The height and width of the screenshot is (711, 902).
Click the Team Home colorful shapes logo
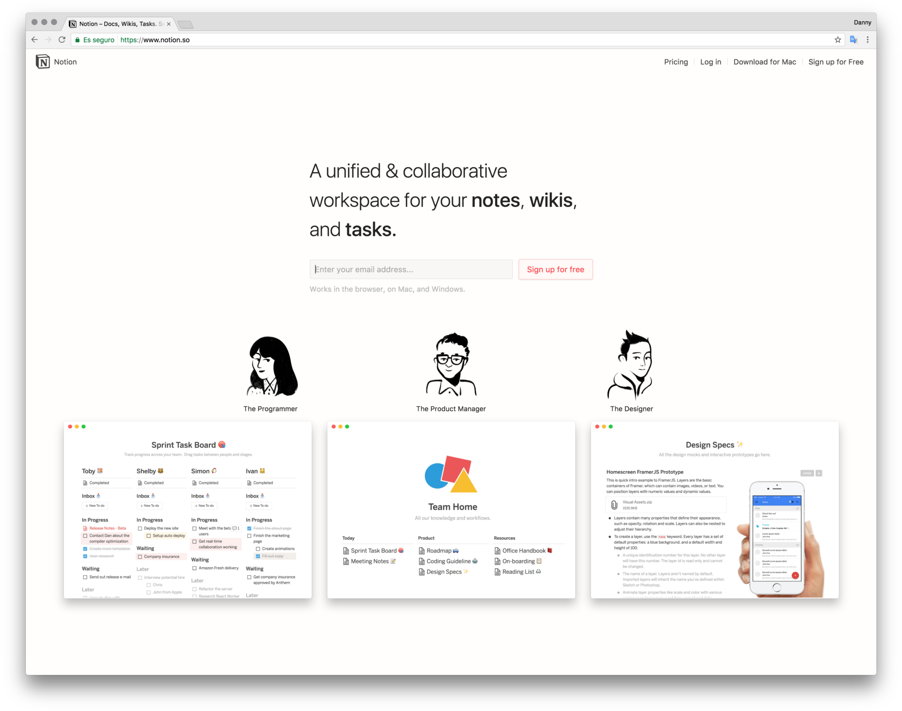451,474
